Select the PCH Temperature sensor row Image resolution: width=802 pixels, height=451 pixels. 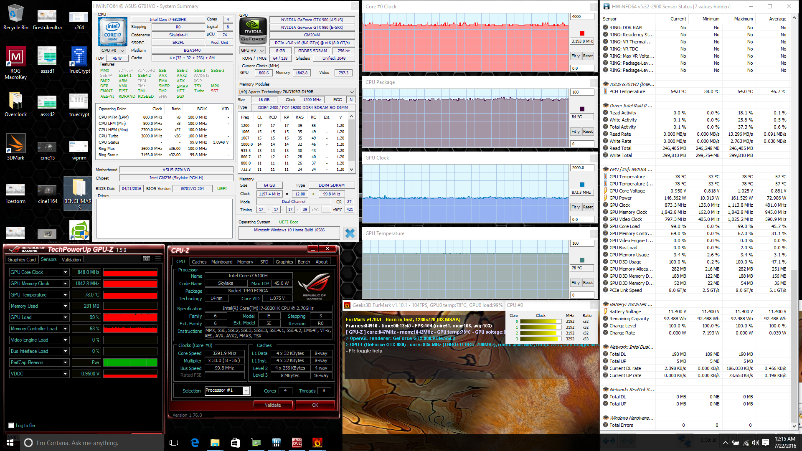click(695, 91)
